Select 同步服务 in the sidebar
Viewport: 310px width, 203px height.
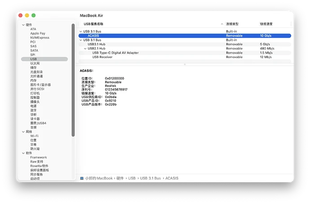coord(36,175)
